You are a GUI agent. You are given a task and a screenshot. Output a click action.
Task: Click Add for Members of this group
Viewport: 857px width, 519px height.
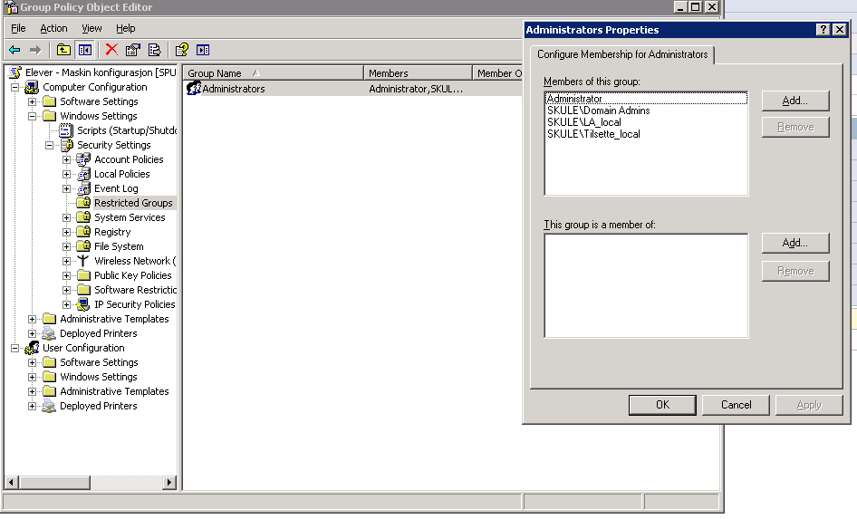[795, 101]
